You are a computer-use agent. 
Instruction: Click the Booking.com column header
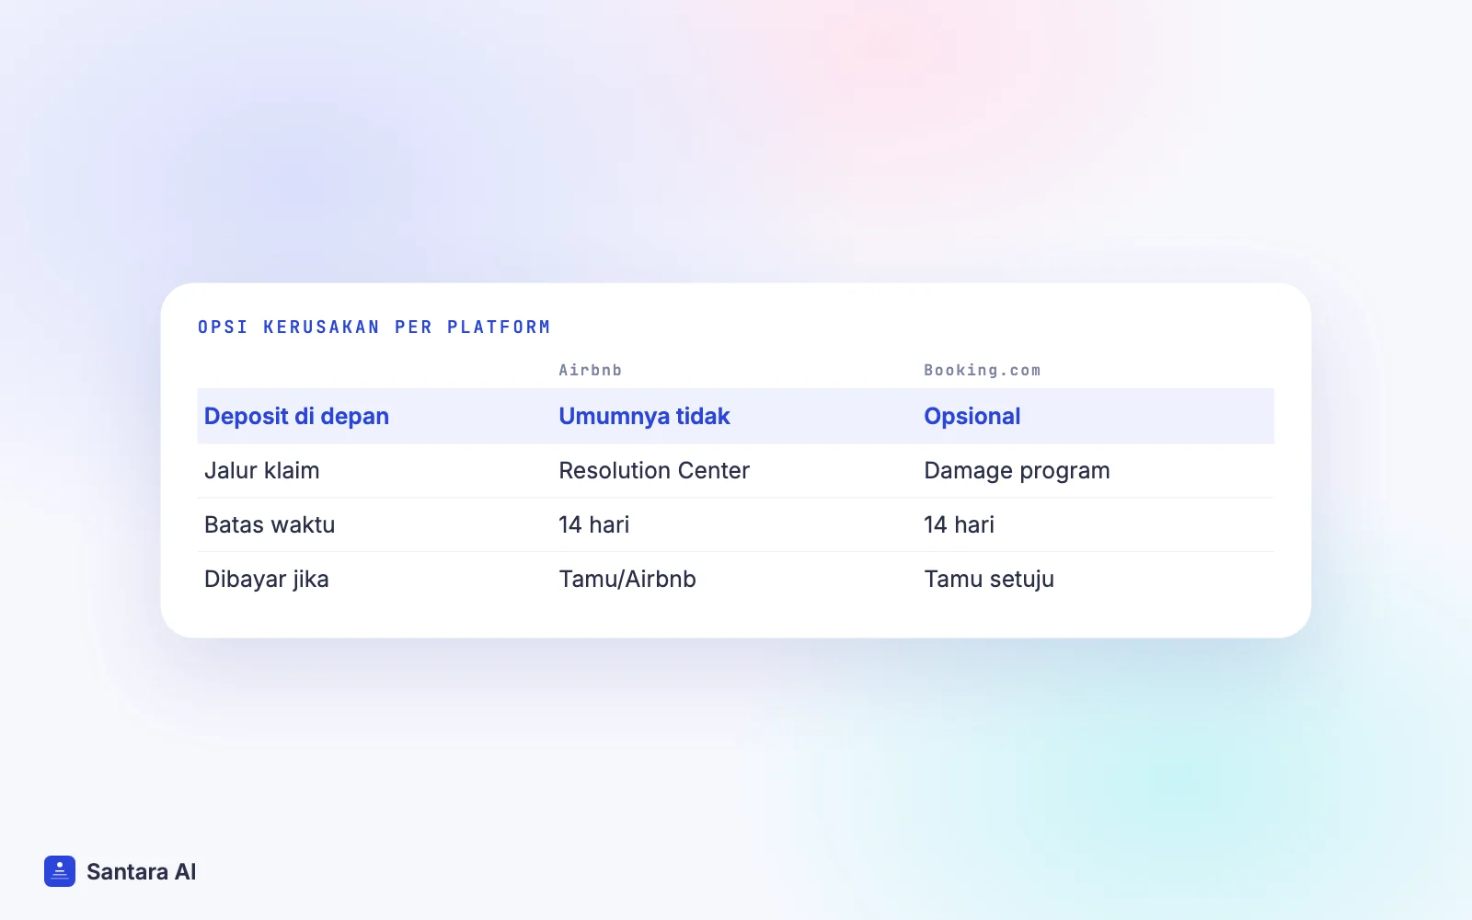click(983, 370)
